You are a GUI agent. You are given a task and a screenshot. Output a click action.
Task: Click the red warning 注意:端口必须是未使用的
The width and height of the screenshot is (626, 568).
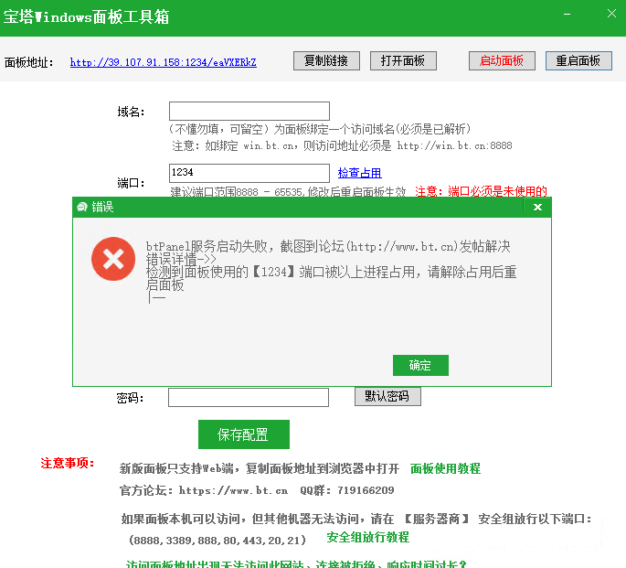point(481,191)
